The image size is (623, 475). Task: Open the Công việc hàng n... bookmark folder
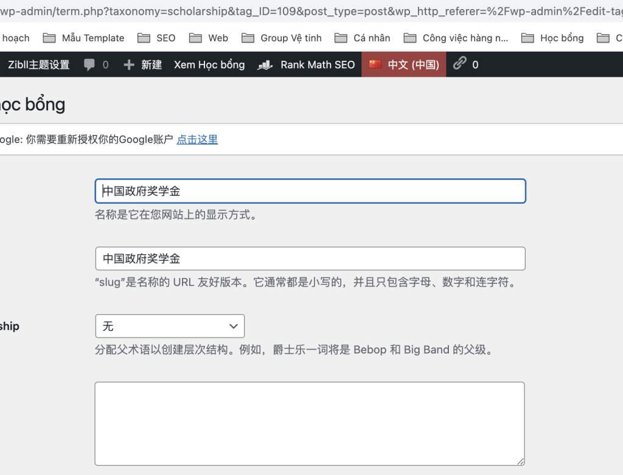point(456,38)
